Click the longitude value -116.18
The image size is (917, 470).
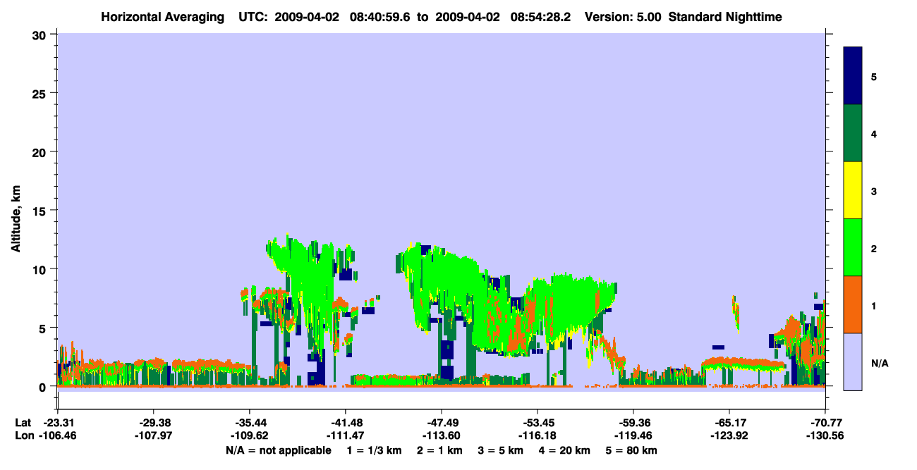(x=537, y=436)
